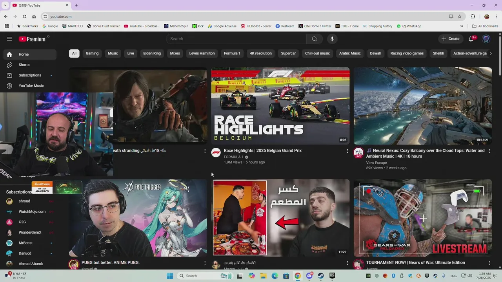Open the Kick bookmark
Screen dimensions: 502x282
[198, 26]
